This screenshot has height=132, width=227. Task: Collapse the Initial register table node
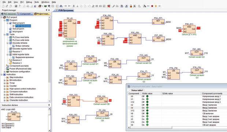pyautogui.click(x=8, y=54)
